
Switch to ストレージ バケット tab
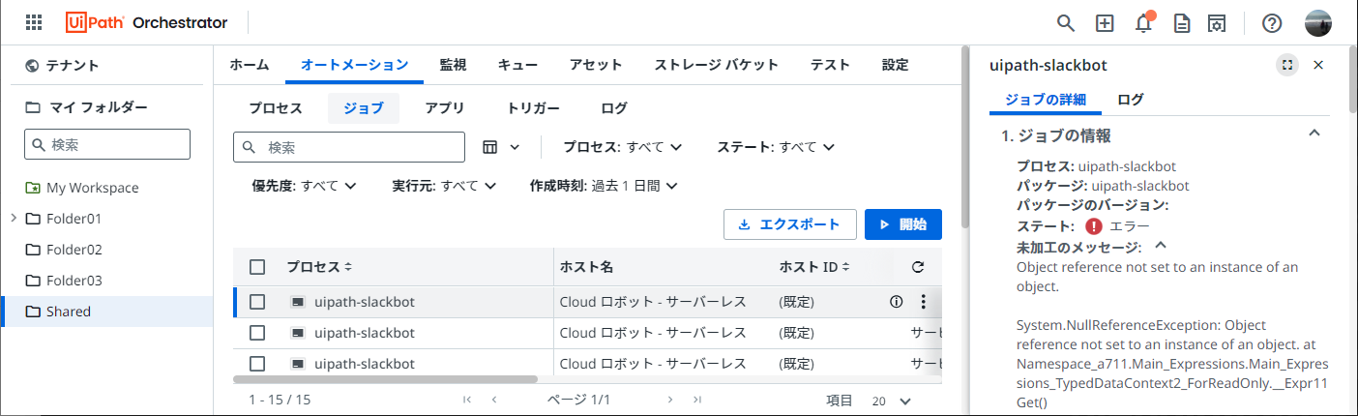717,65
